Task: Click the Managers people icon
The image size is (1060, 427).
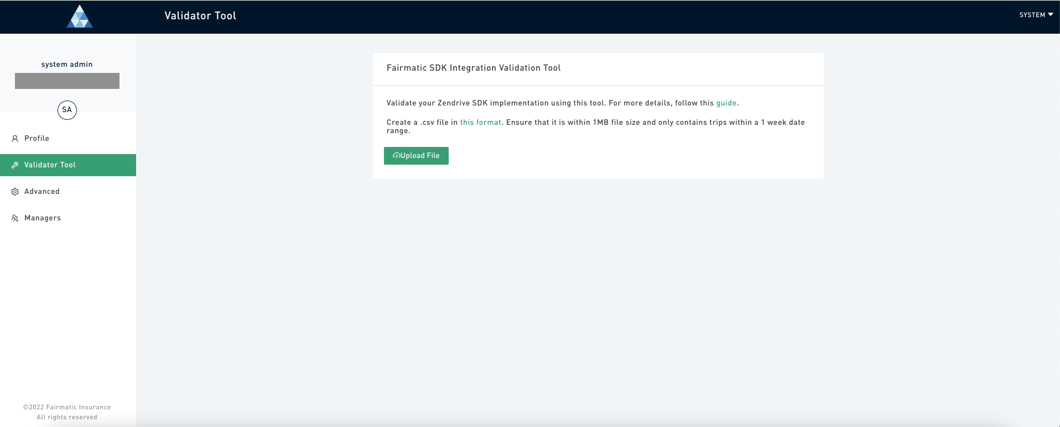Action: (x=15, y=218)
